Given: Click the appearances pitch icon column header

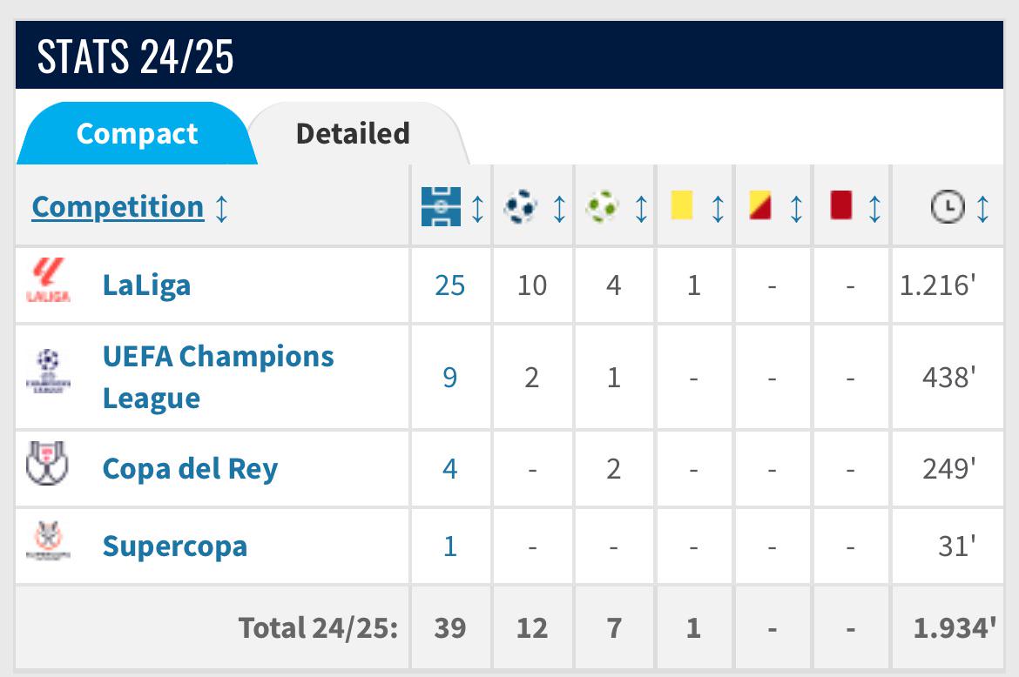Looking at the screenshot, I should point(441,206).
